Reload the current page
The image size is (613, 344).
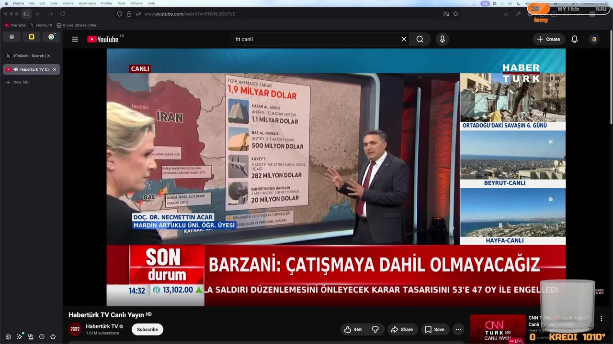pyautogui.click(x=62, y=14)
